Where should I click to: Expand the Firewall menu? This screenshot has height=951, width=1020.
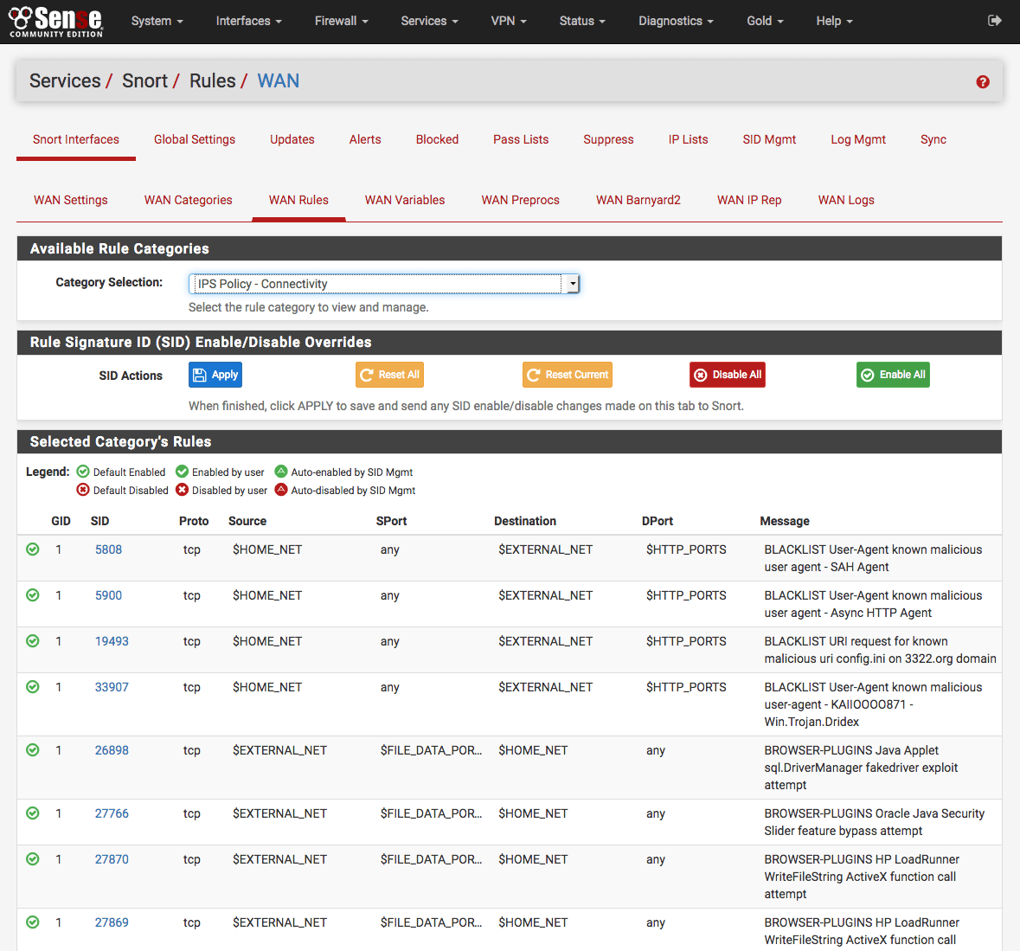[341, 21]
